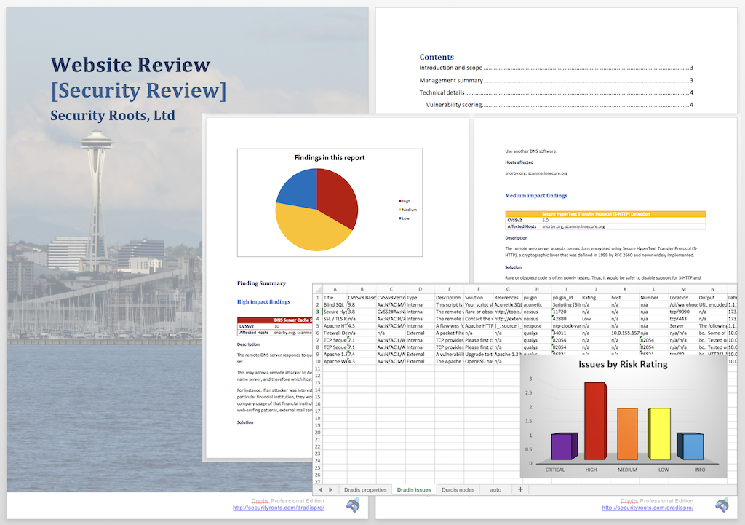Open the securityroots.com link on the contents page
This screenshot has width=745, height=525.
pos(648,508)
